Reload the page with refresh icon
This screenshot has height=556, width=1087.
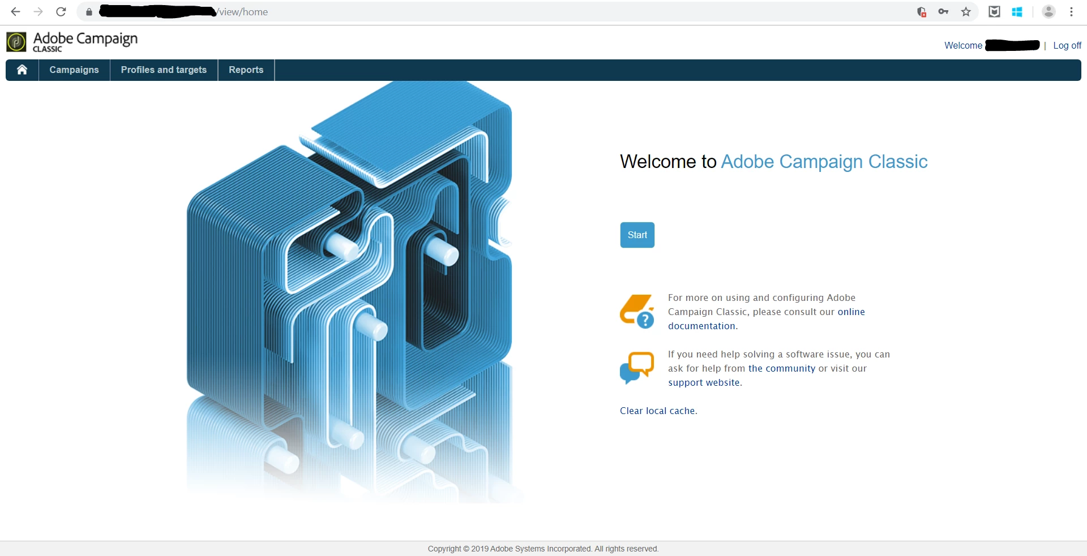click(x=61, y=11)
